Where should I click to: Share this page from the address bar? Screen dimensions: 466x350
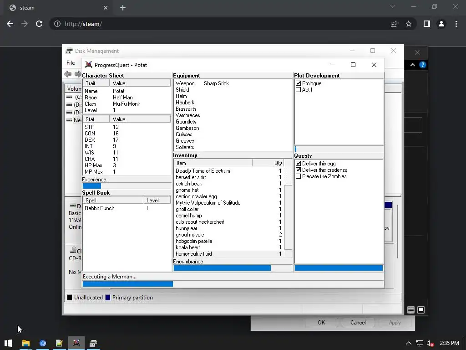tap(394, 24)
